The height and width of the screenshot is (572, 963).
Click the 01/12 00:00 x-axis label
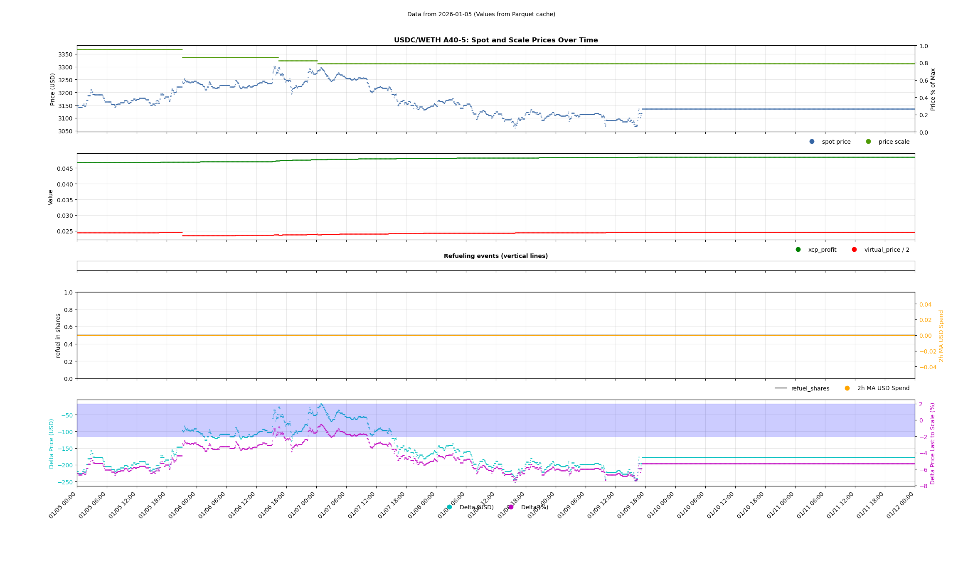pyautogui.click(x=900, y=505)
